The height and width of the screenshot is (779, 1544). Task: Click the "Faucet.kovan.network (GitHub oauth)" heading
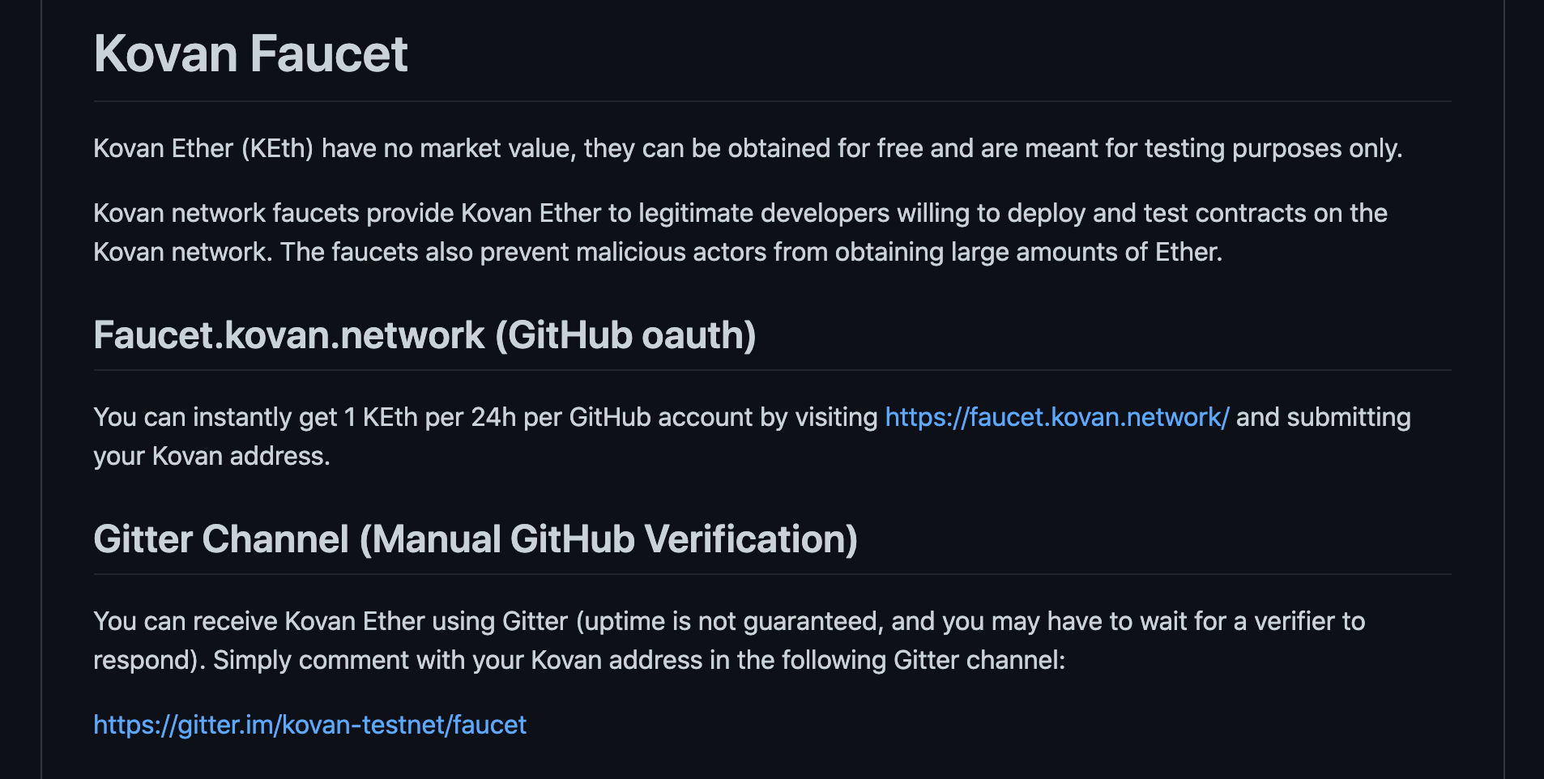424,335
